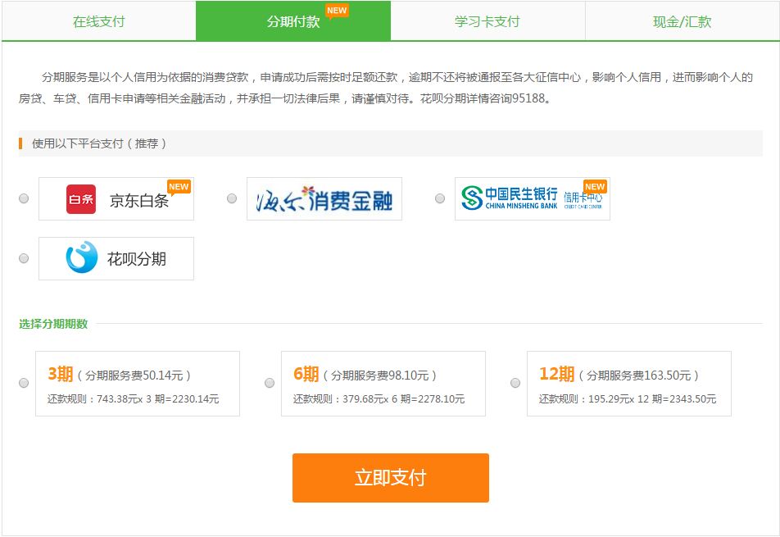
Task: Click the 花呗分期 logo card
Action: (x=116, y=259)
